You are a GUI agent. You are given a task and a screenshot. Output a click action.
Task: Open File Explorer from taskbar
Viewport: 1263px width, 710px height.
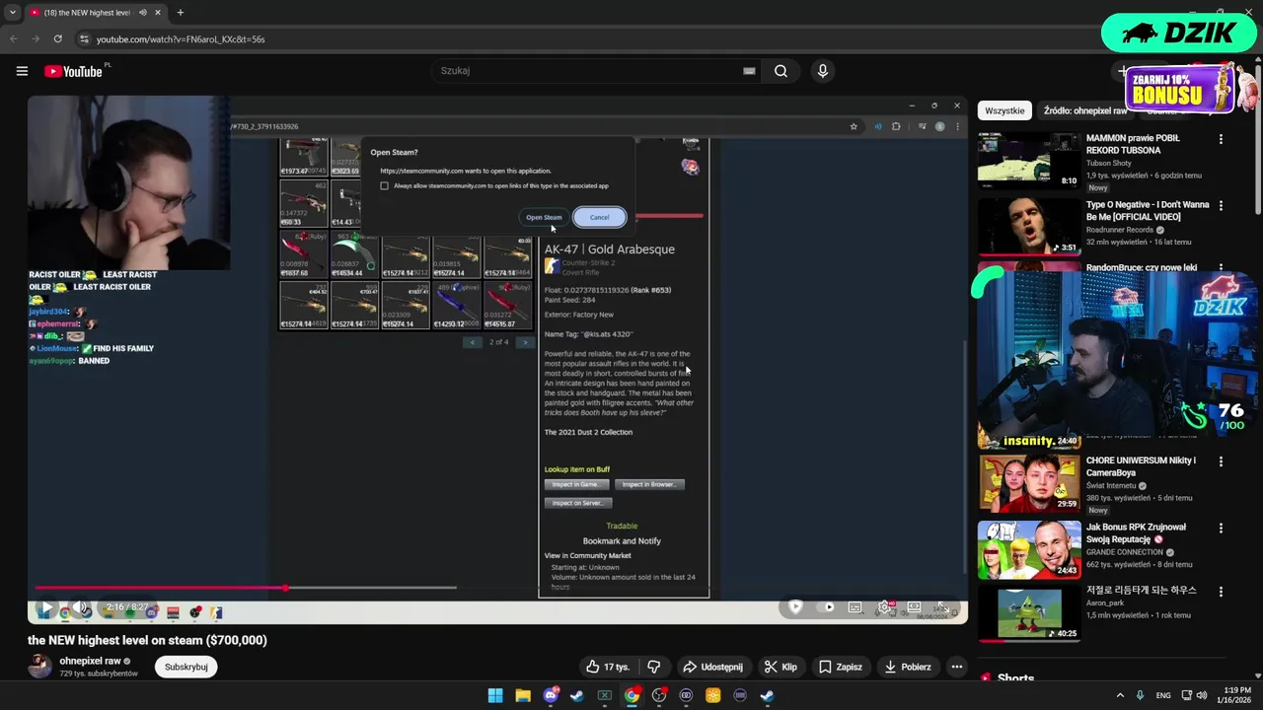(523, 695)
